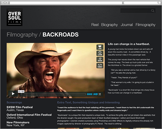Toggle HD quality on the player
The image size is (162, 129).
(96, 94)
